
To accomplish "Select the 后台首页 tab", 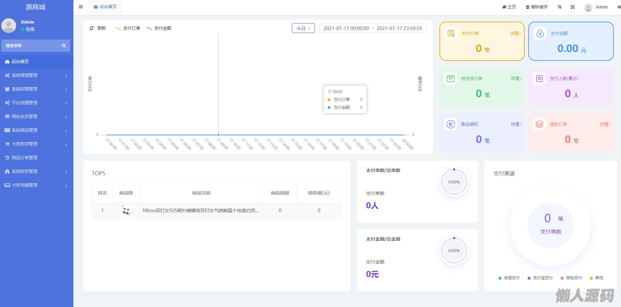I will click(x=105, y=7).
